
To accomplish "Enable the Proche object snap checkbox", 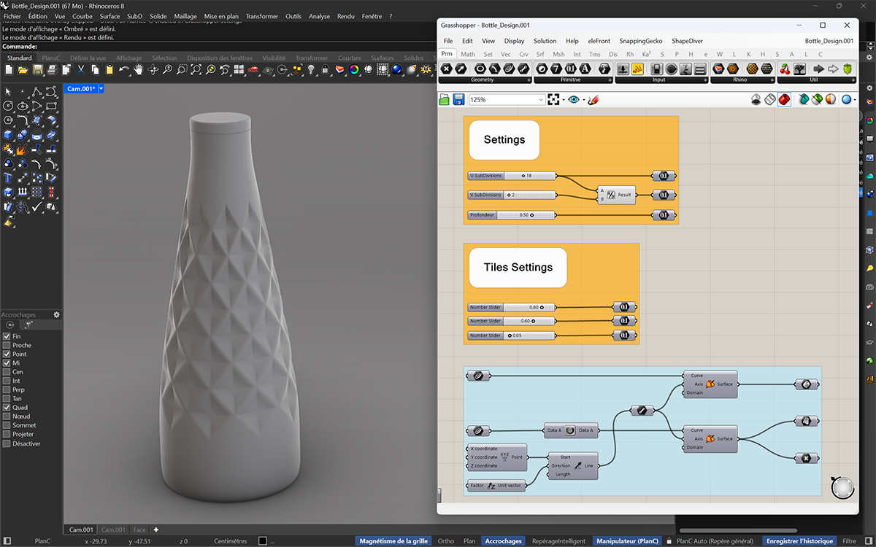I will click(7, 345).
